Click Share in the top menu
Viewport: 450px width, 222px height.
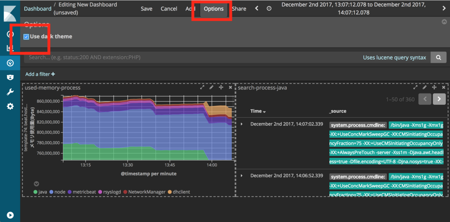click(239, 9)
